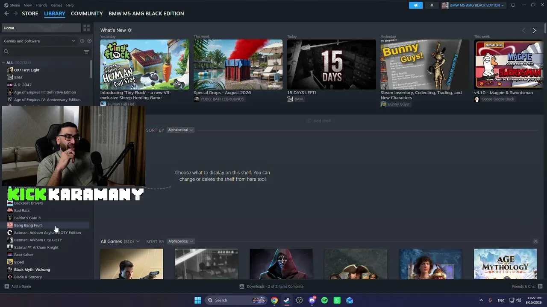
Task: Open the taskbar volume control
Action: coord(519,300)
